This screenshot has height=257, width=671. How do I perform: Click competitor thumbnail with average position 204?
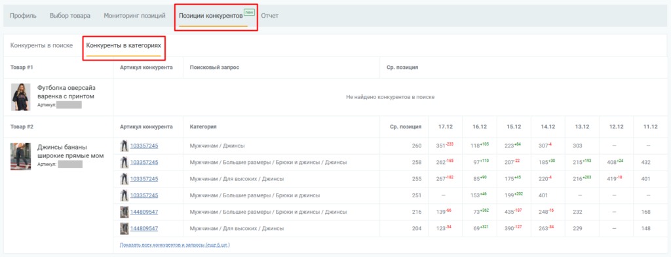click(x=124, y=229)
